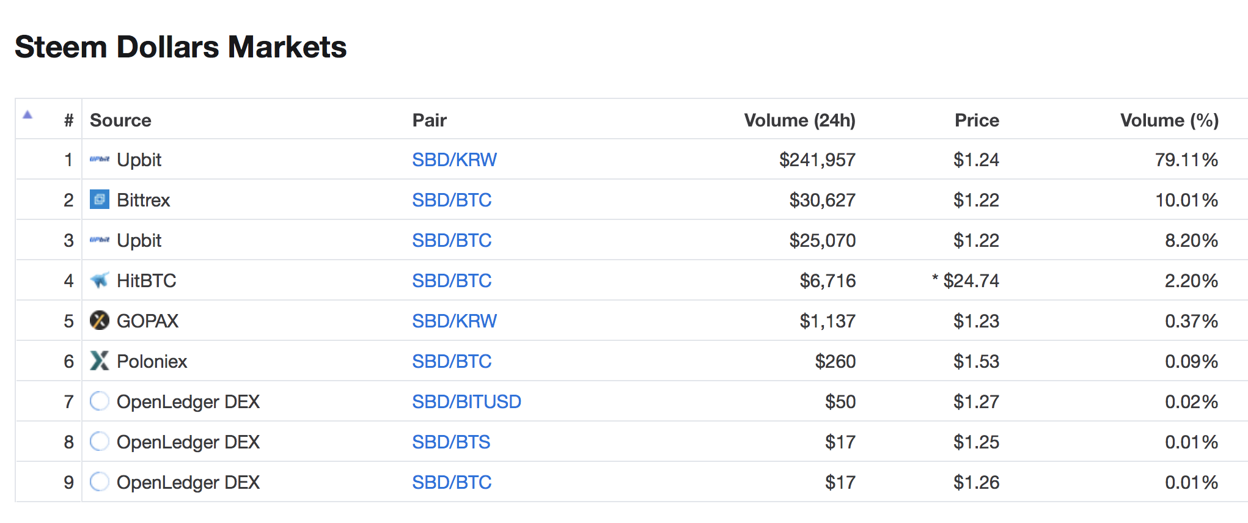Select Upbit source name in row 1

coord(139,159)
